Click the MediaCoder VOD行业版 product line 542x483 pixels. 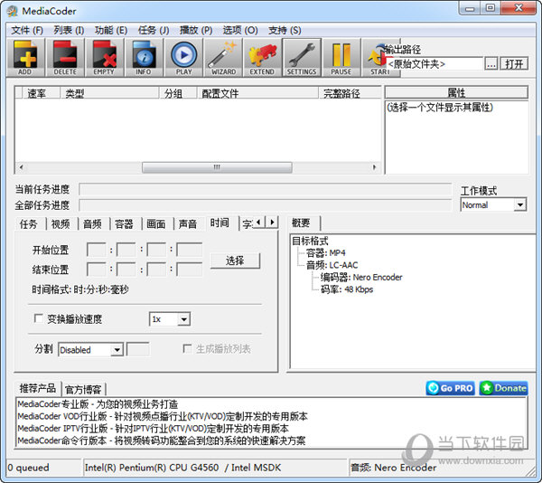pos(163,416)
